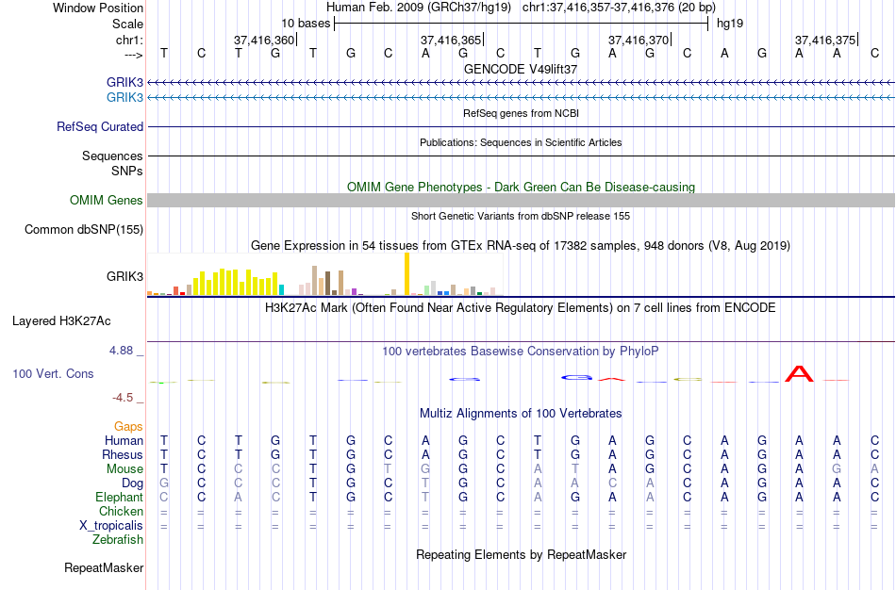Click the Human Feb. 2009 (GRCh37/hg19) assembly text

tap(418, 8)
